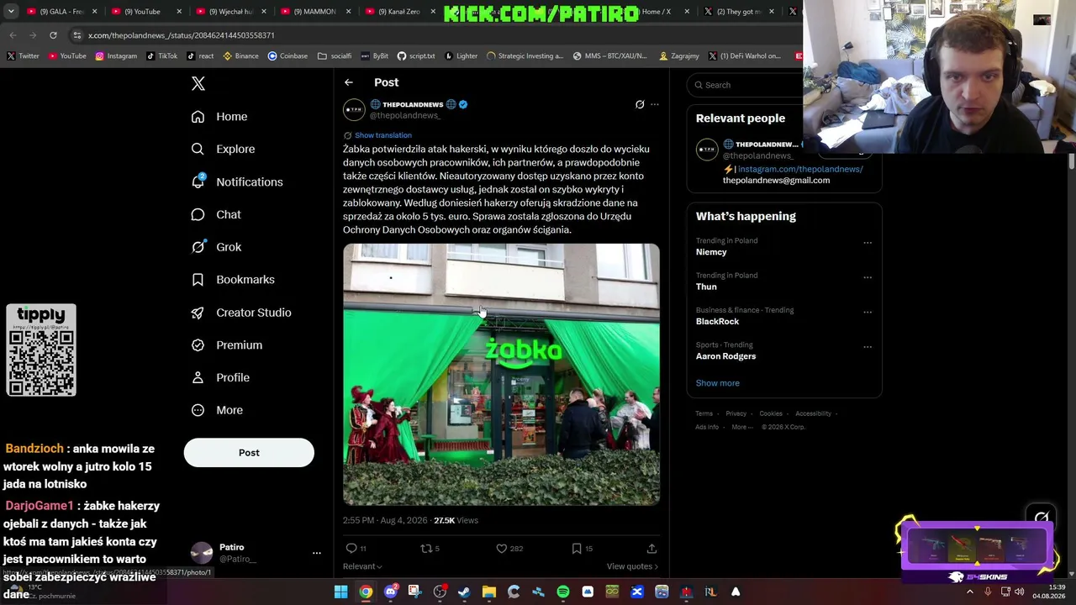
Task: Open Notifications in the sidebar
Action: point(237,181)
